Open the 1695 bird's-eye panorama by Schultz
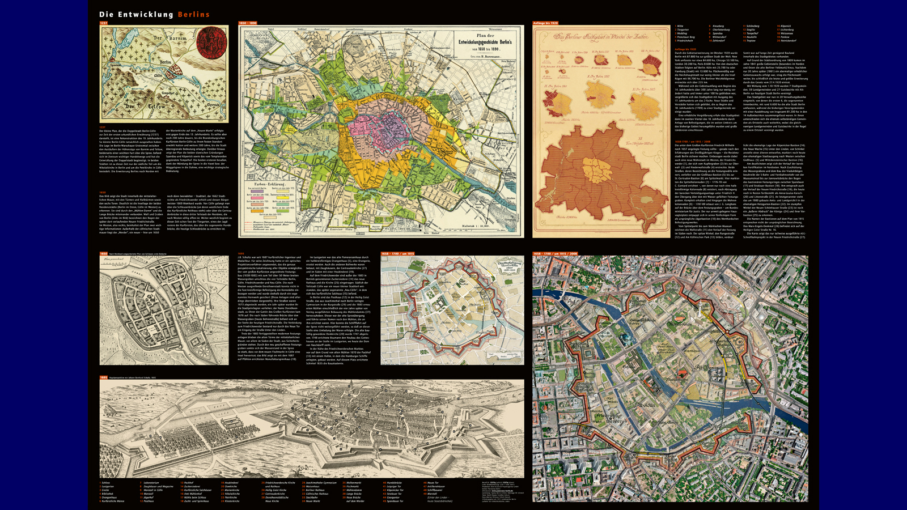The height and width of the screenshot is (510, 907). (312, 429)
